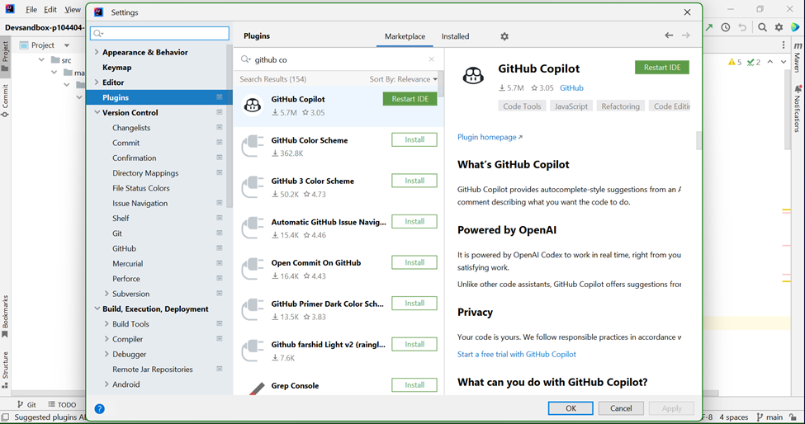Click the GitHub Copilot plugin logo in list
Image resolution: width=805 pixels, height=424 pixels.
point(252,106)
